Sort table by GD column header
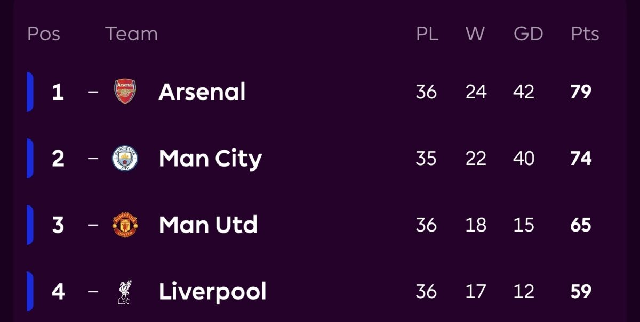Screen dimensions: 640x322 (528, 34)
